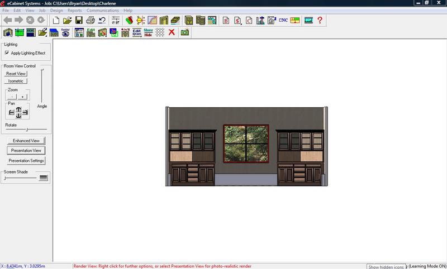The image size is (447, 269).
Task: Click the red-green material swatch icon
Action: click(x=129, y=20)
